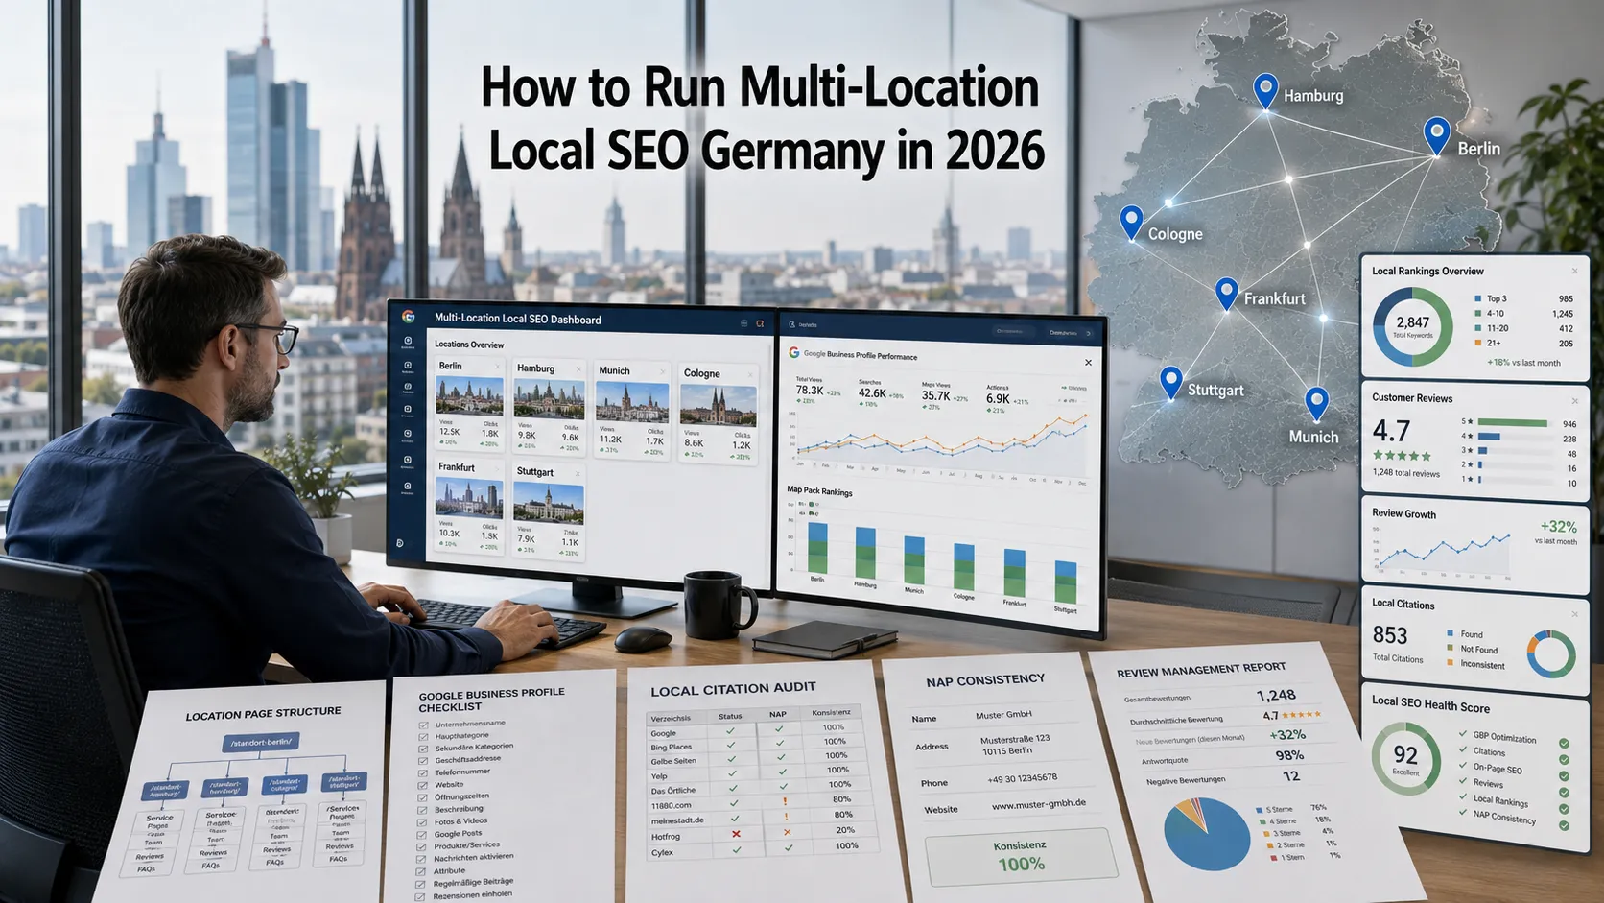Toggle the Unternehmensname checkbox
1604x903 pixels.
423,725
